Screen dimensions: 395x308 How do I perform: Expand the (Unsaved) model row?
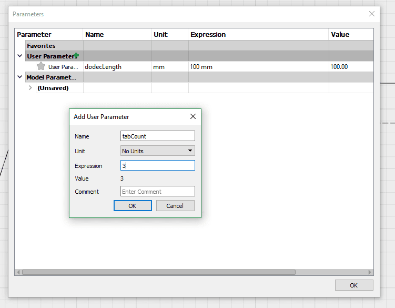30,88
